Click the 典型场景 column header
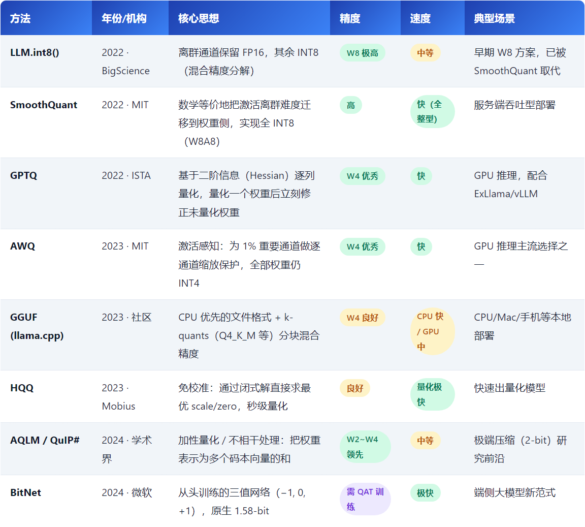 (x=524, y=18)
